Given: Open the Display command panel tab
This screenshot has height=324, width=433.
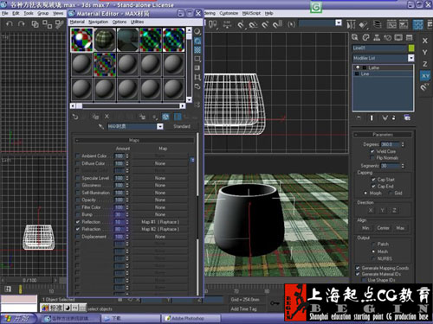Looking at the screenshot, I should pyautogui.click(x=398, y=37).
